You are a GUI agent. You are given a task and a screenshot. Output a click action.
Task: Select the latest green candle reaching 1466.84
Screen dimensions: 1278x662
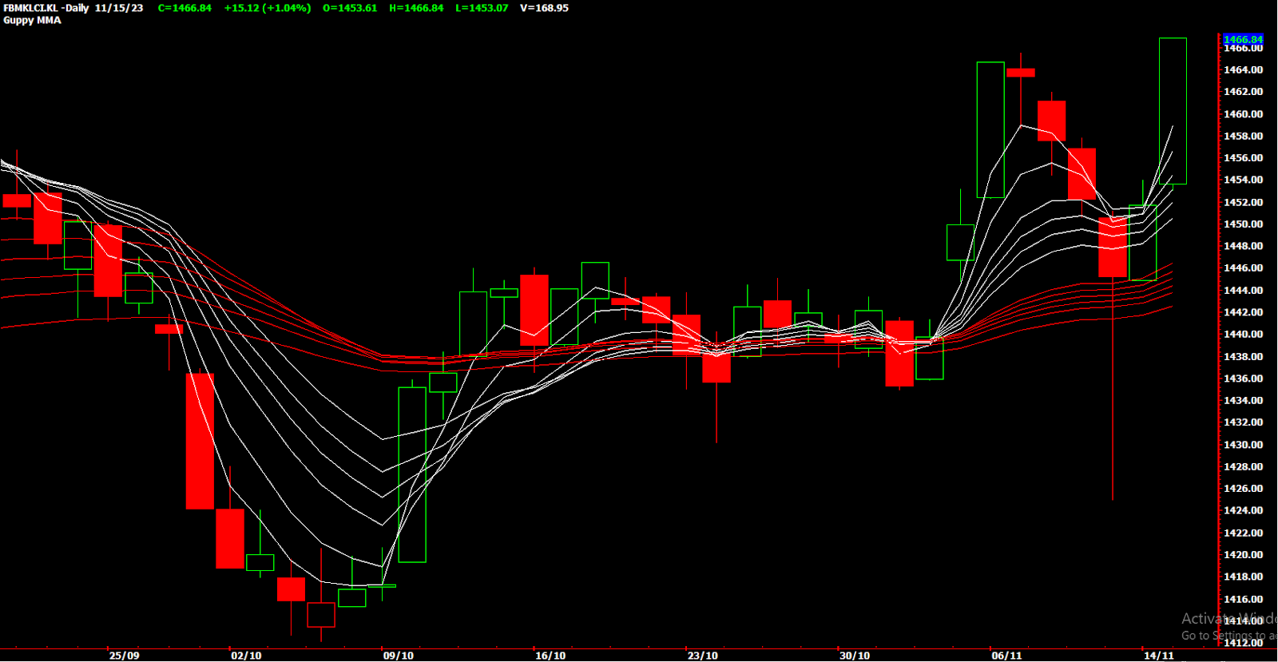tap(1173, 111)
